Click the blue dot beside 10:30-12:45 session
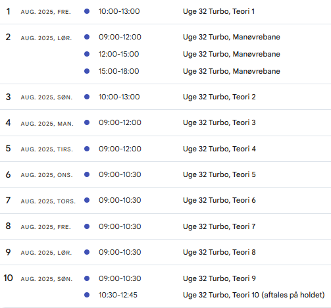331x308 pixels. 87,295
